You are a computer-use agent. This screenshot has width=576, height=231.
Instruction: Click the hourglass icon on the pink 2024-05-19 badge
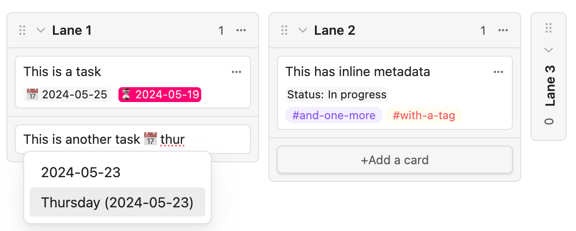click(x=126, y=95)
